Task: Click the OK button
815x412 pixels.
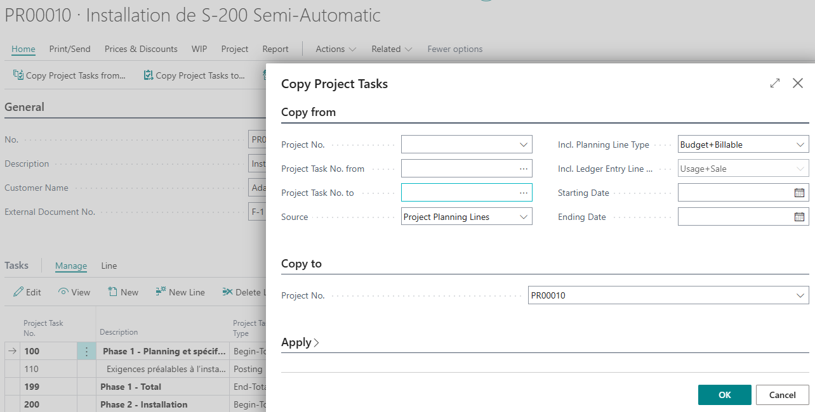Action: [x=725, y=395]
